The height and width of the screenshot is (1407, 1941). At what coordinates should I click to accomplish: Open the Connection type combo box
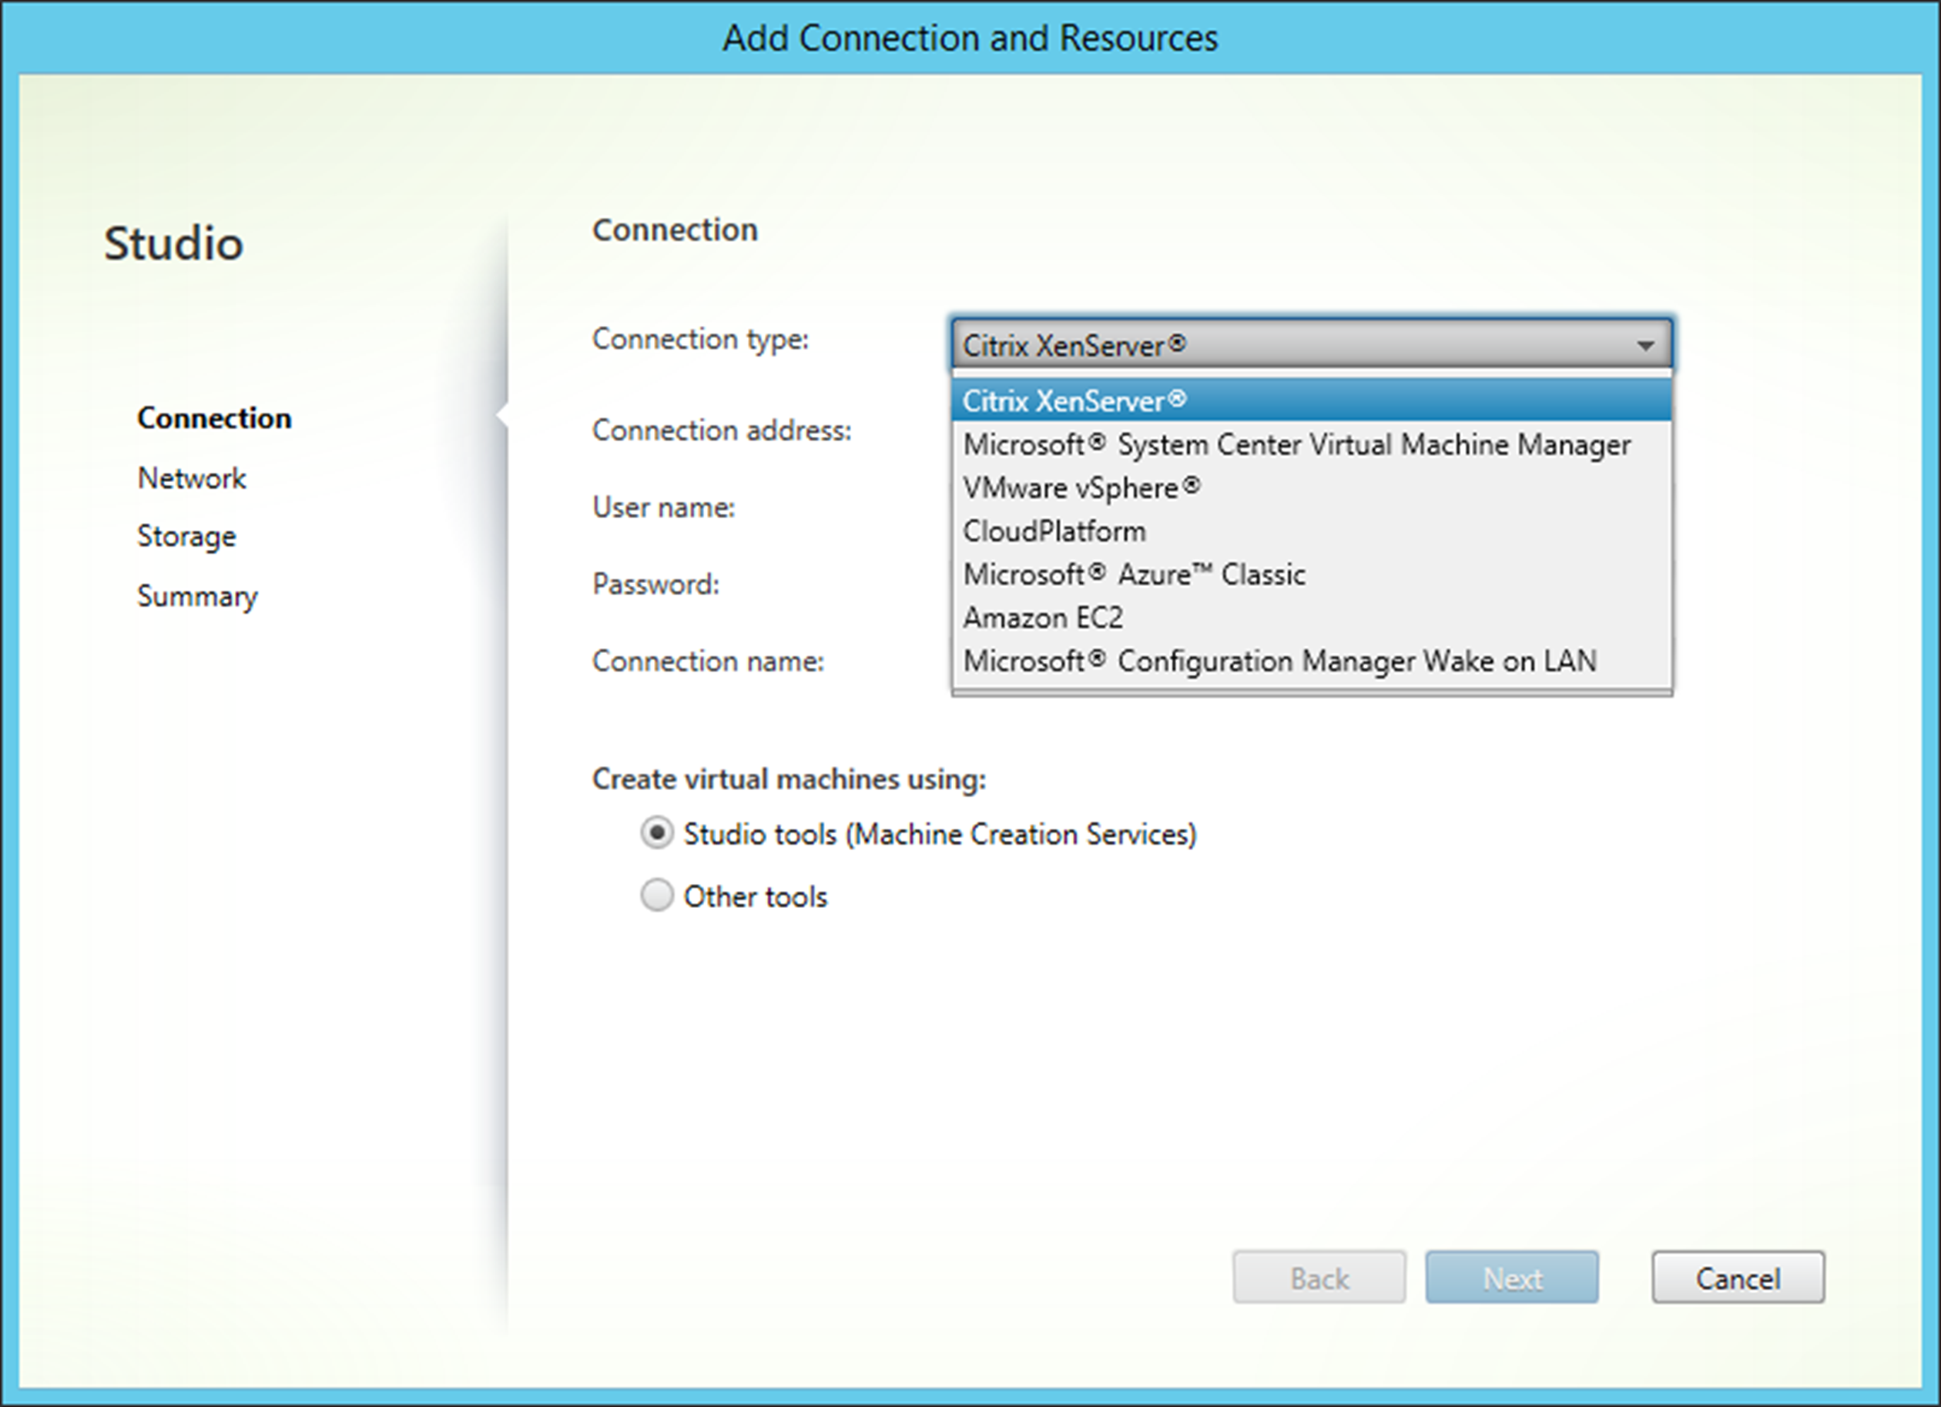coord(1311,344)
